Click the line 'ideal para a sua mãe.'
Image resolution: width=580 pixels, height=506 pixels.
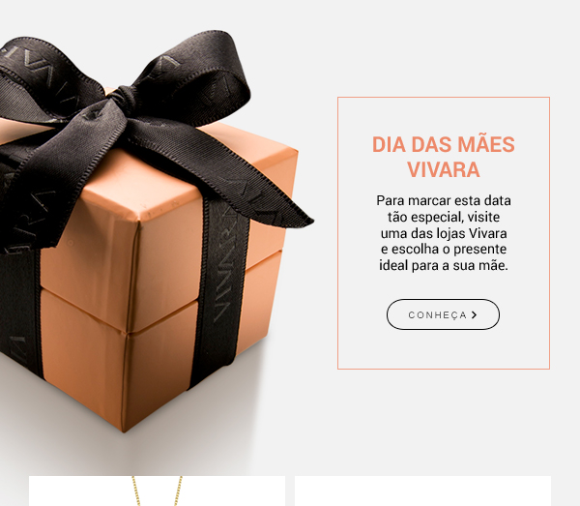click(444, 265)
